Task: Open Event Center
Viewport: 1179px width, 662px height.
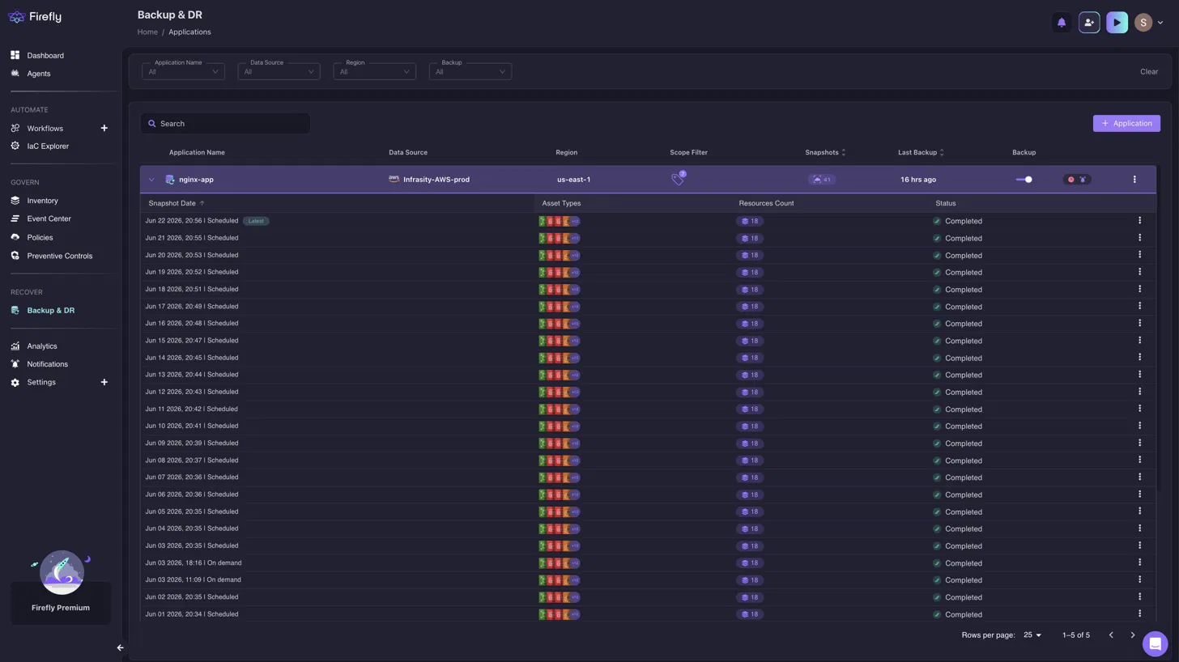Action: pyautogui.click(x=49, y=219)
